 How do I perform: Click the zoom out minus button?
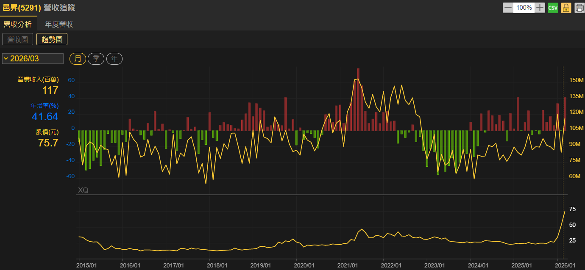[508, 8]
